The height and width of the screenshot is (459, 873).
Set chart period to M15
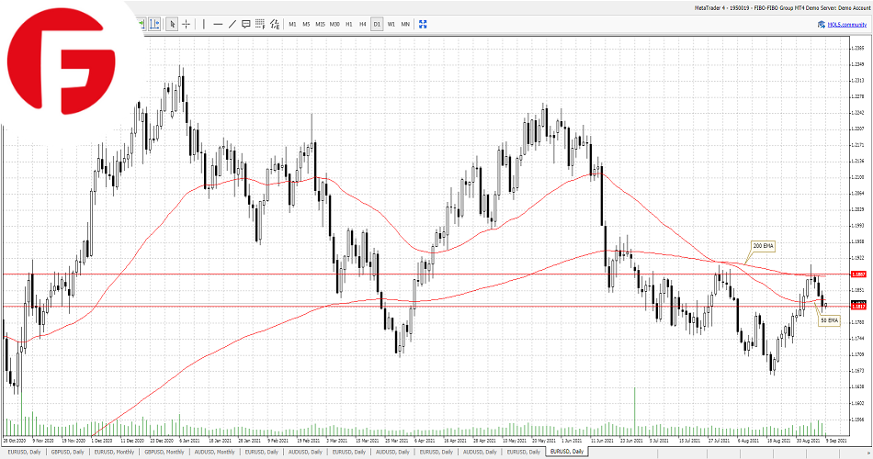click(x=320, y=24)
